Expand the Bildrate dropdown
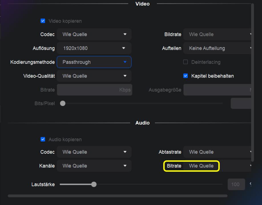 [x=217, y=34]
